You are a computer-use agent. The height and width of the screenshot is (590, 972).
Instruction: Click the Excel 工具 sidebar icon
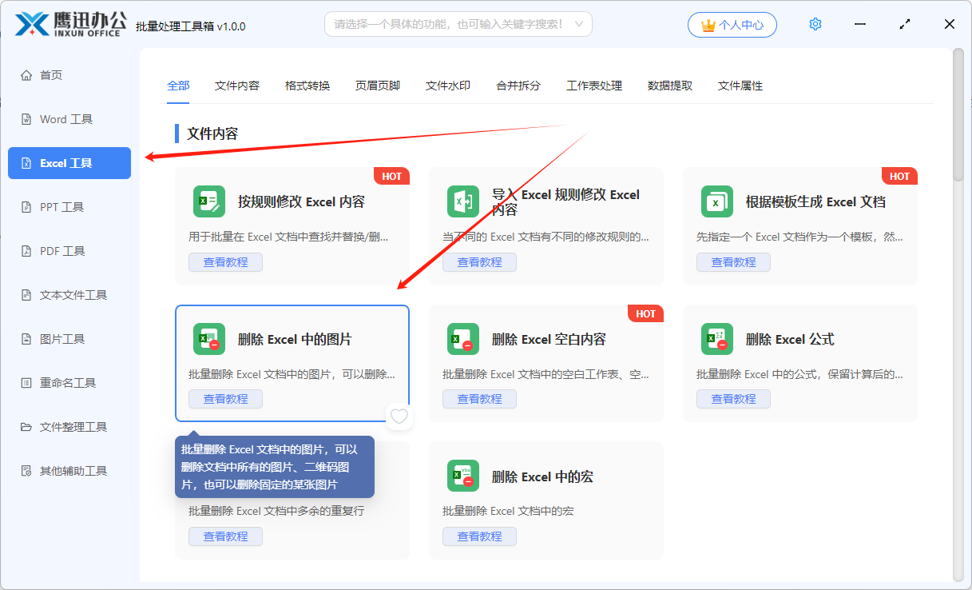(27, 162)
